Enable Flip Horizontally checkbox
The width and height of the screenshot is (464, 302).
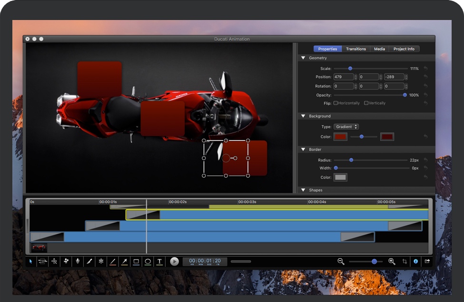[x=336, y=103]
